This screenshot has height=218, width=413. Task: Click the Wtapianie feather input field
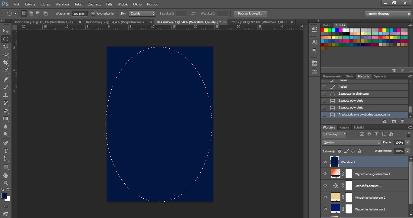click(80, 14)
